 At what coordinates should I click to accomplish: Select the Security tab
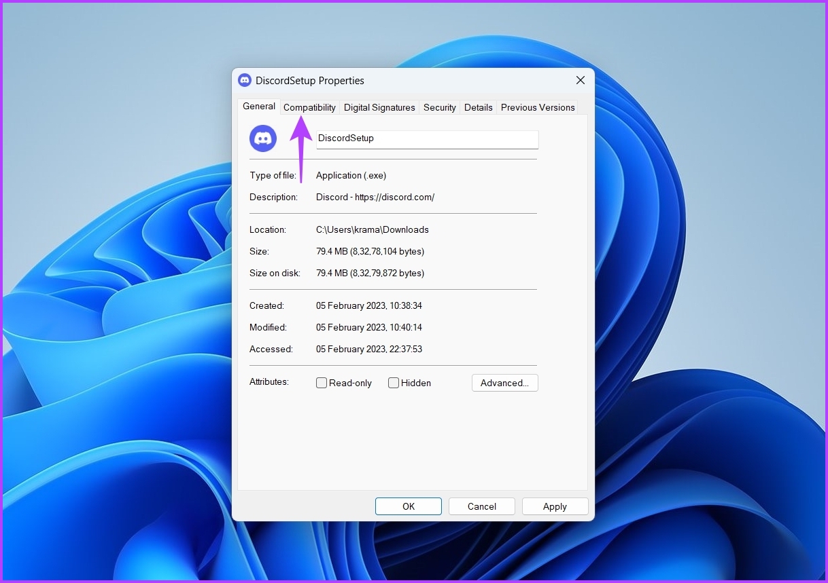click(440, 107)
